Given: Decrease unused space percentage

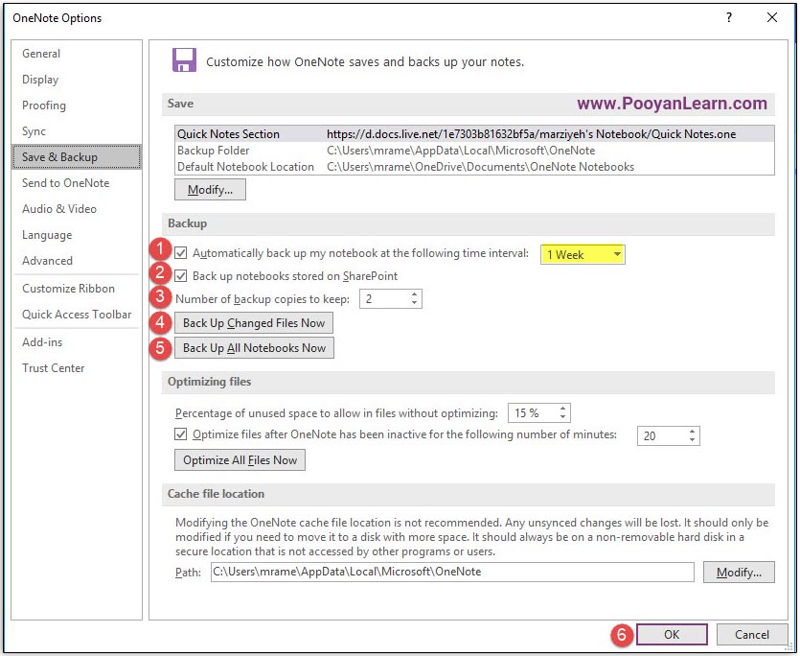Looking at the screenshot, I should tap(562, 416).
